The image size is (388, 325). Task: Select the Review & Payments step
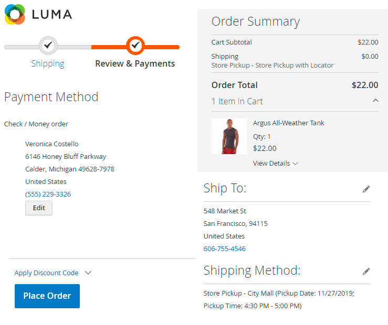(x=135, y=63)
